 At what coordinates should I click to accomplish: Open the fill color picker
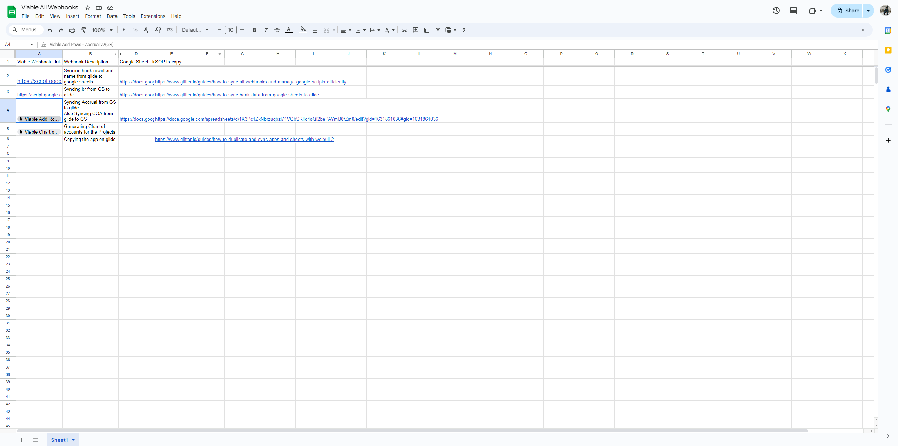303,30
